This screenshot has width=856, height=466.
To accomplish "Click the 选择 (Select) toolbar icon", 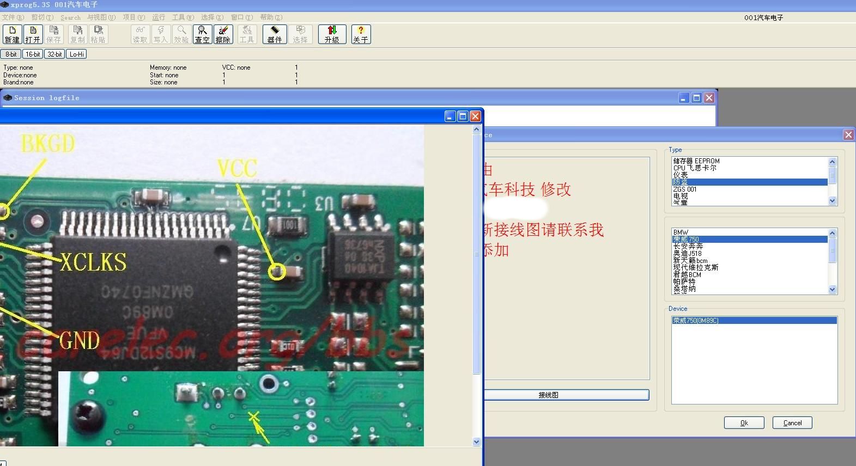I will (300, 34).
